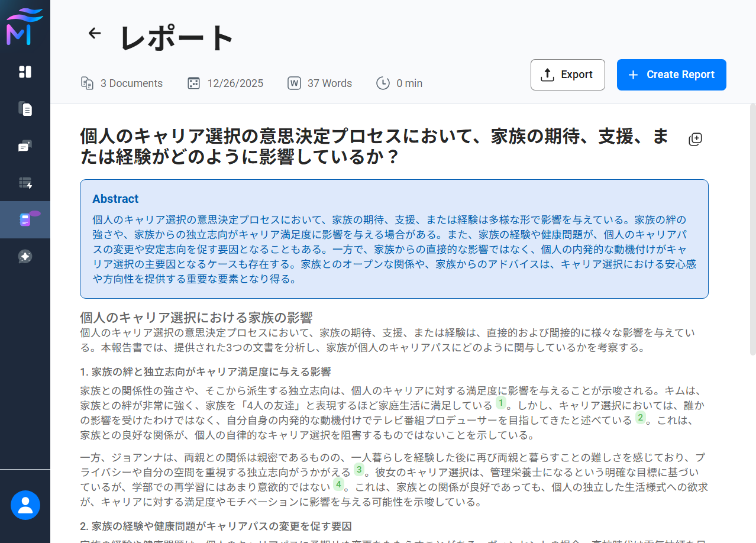The width and height of the screenshot is (756, 543).
Task: Open citation reference 1
Action: pos(500,403)
